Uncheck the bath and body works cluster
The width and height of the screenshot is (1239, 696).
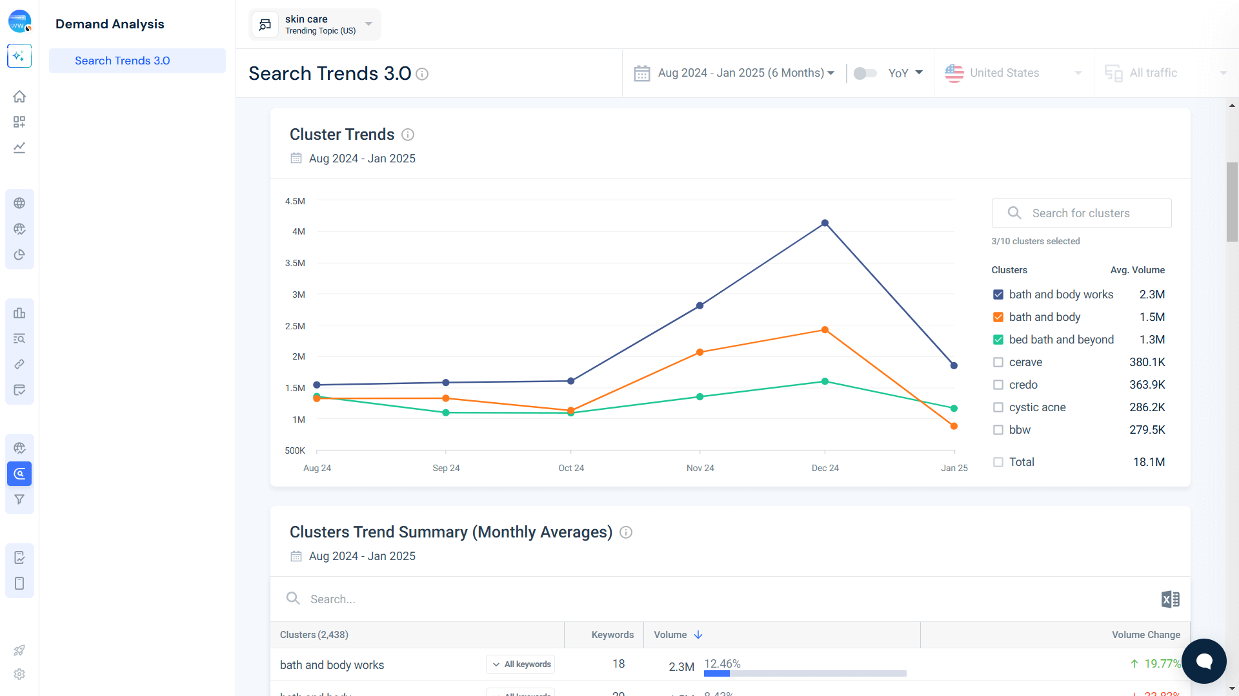998,295
